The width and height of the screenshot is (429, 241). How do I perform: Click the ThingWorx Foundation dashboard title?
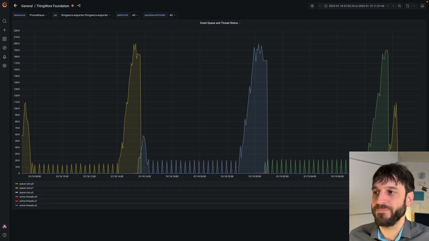(53, 6)
